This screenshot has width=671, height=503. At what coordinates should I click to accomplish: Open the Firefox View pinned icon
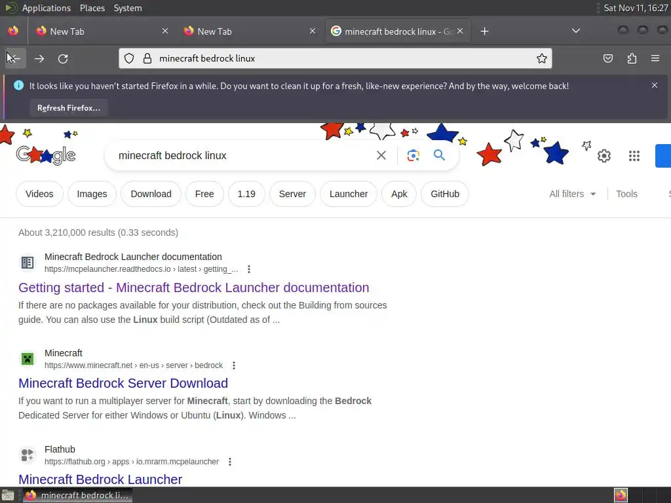(x=13, y=31)
